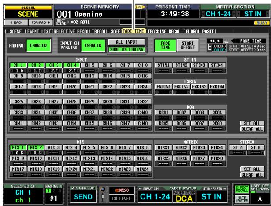
Task: Select the TRACKING RECALL tab
Action: [165, 31]
